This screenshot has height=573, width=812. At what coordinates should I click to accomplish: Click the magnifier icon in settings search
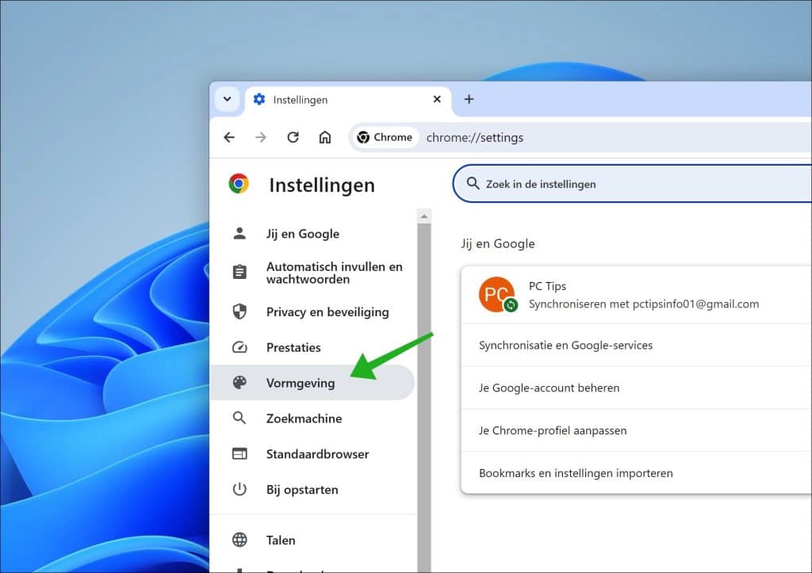pyautogui.click(x=473, y=183)
